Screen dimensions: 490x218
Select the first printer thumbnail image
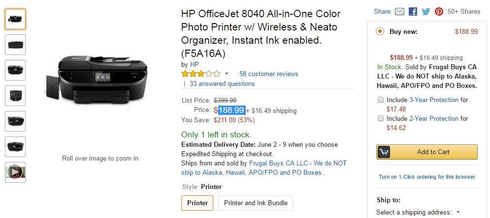[x=15, y=19]
